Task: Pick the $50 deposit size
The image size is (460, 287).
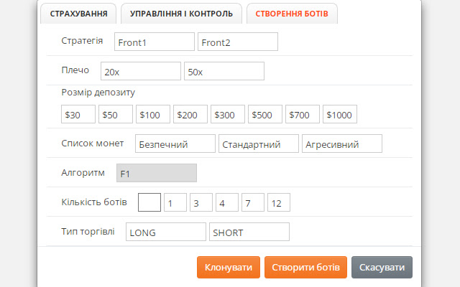Action: coord(116,114)
